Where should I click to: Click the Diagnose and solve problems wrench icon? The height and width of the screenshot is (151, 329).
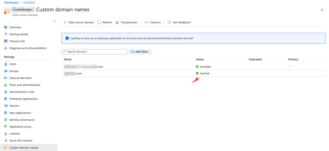(x=6, y=48)
